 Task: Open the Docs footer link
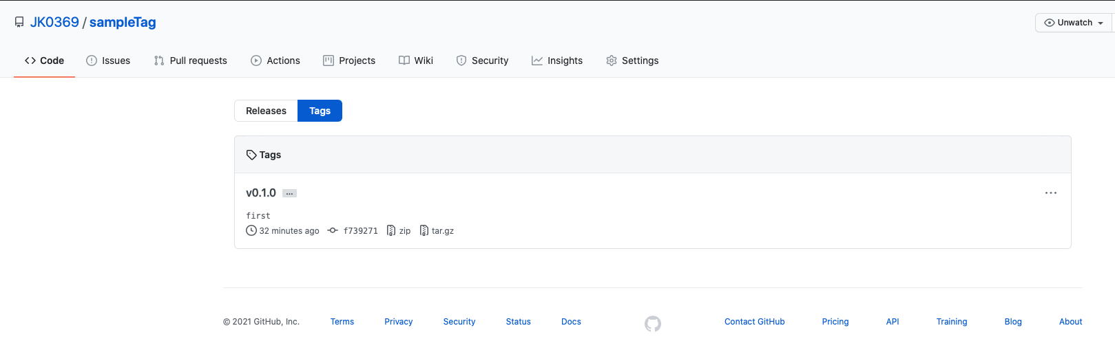coord(571,322)
